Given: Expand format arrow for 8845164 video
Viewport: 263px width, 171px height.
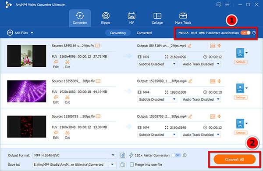Looking at the screenshot, I should tap(246, 53).
